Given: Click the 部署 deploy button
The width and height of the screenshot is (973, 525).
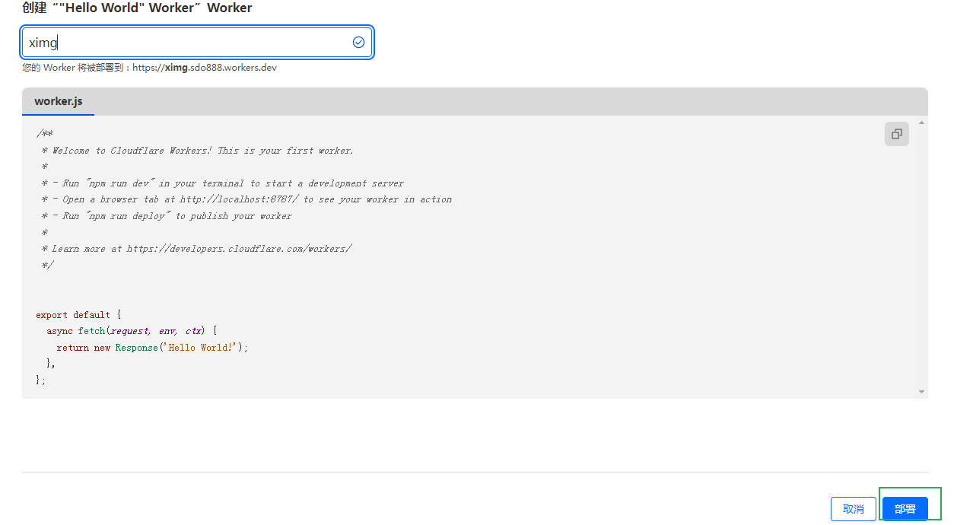Looking at the screenshot, I should [905, 509].
